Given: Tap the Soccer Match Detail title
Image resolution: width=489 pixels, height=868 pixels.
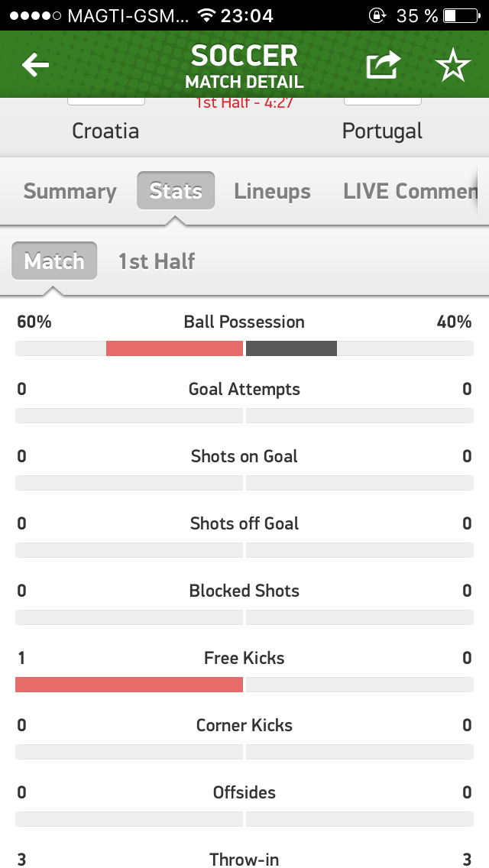Looking at the screenshot, I should point(244,66).
